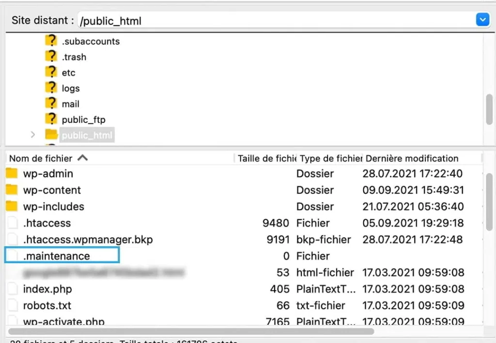Screen dimensions: 496x343
Task: Click the index.php file icon
Action: [13, 289]
